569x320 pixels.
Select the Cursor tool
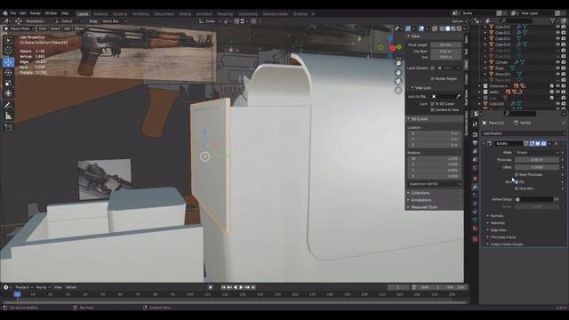[x=8, y=51]
